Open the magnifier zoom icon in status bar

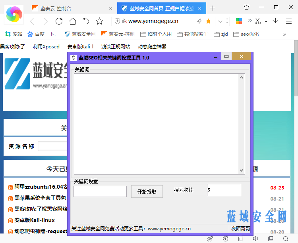pos(285,239)
